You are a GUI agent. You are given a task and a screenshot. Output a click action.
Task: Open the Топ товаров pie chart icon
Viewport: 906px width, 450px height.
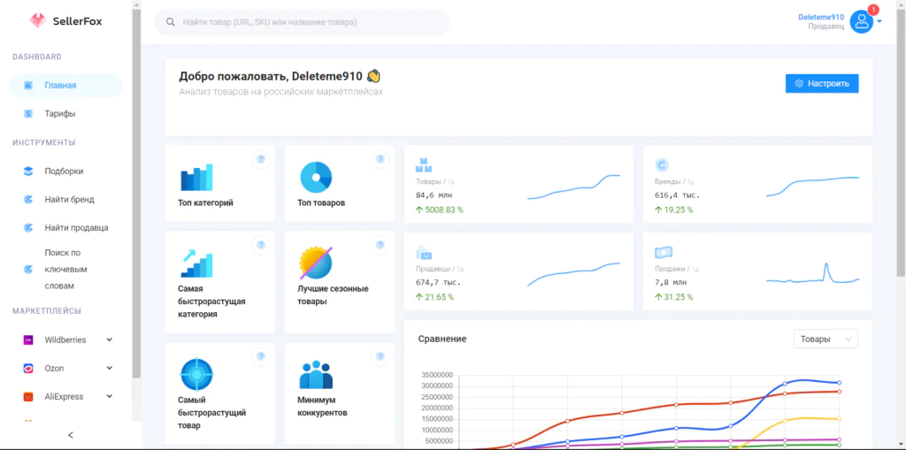(x=316, y=178)
